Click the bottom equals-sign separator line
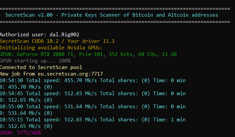 click(115, 22)
